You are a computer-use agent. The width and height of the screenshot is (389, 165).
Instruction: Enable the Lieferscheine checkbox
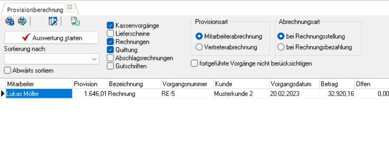click(110, 33)
